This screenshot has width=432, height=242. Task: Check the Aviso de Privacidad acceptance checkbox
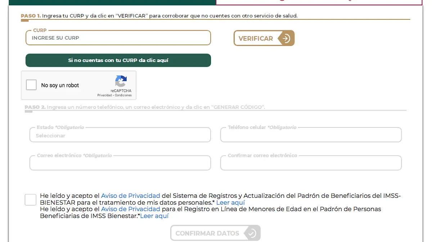[x=30, y=200]
